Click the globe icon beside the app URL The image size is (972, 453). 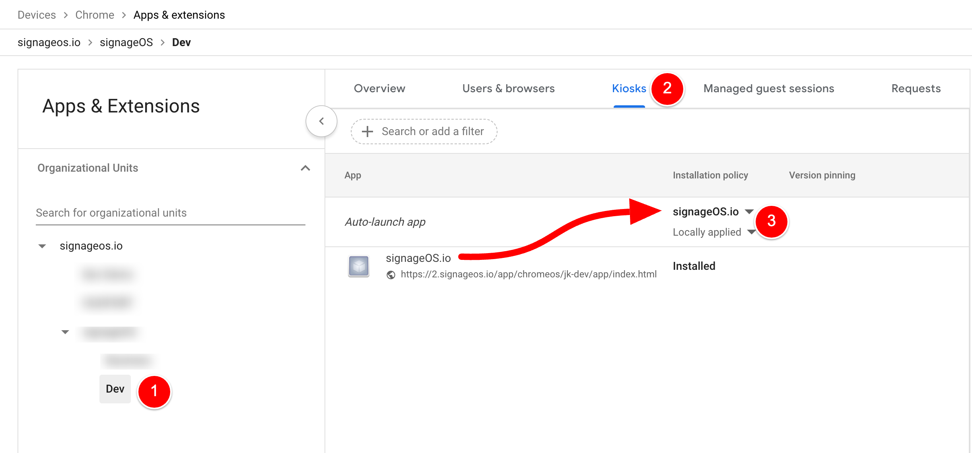[391, 275]
